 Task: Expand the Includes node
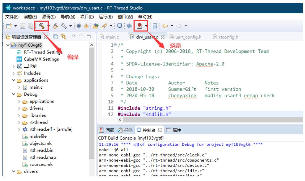13,74
